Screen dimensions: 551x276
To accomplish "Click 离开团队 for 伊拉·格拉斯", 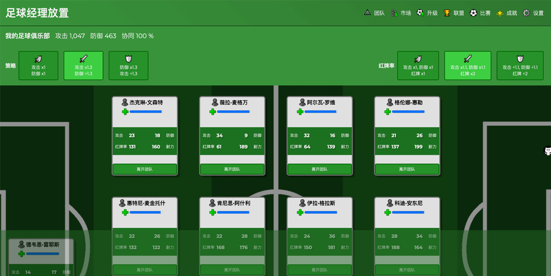I will (x=320, y=270).
